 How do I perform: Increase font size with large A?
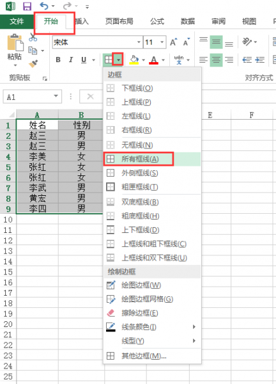[x=173, y=42]
